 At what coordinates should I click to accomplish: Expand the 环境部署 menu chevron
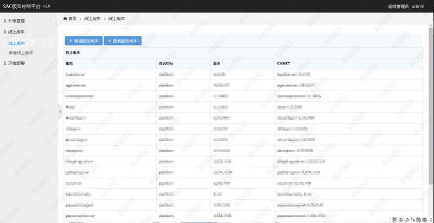point(50,63)
